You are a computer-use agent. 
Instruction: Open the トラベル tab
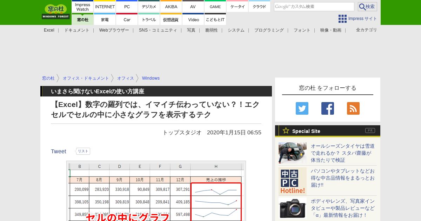[x=149, y=19]
